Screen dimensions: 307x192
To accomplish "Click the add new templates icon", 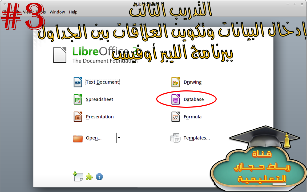I will tap(78, 177).
